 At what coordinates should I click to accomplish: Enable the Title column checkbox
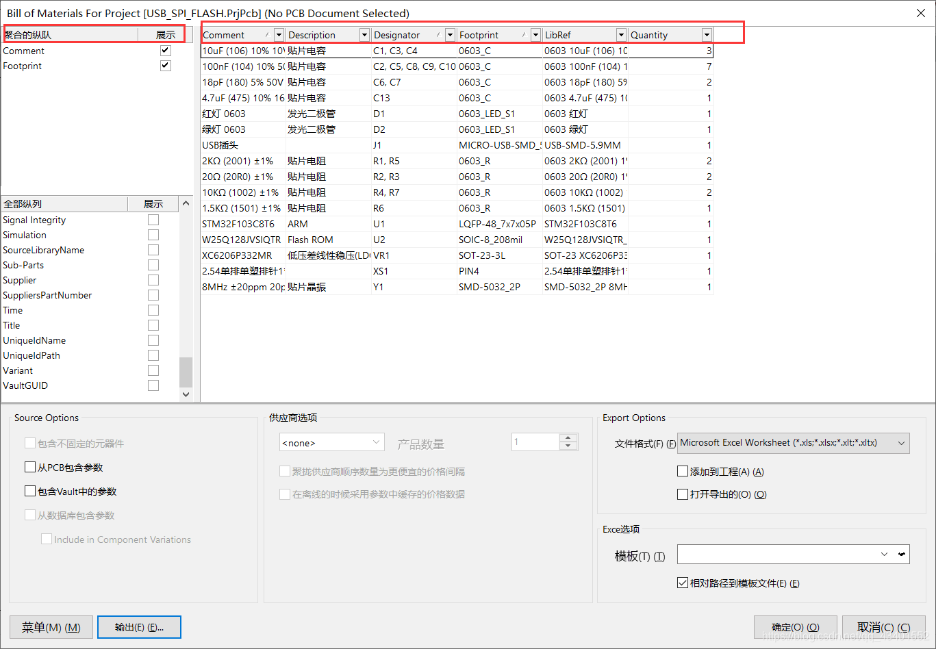153,325
